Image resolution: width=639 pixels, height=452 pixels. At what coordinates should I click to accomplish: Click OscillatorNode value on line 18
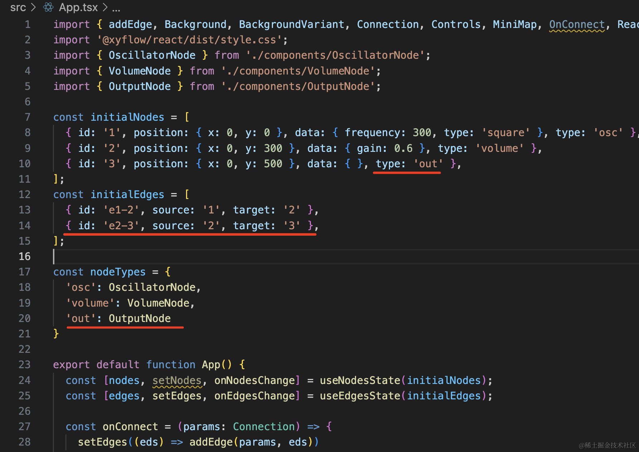point(152,287)
